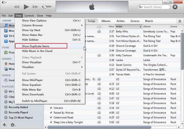
Task: Uncheck the Raised By Wolves checkbox
Action: pos(51,113)
